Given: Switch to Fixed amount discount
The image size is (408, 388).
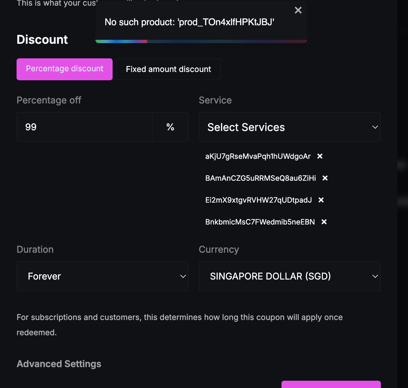Looking at the screenshot, I should point(168,69).
